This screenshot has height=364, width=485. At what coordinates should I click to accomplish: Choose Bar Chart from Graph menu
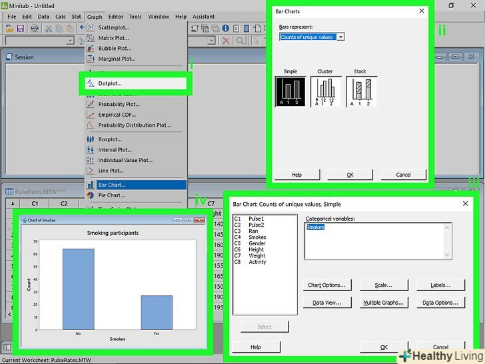(x=136, y=185)
